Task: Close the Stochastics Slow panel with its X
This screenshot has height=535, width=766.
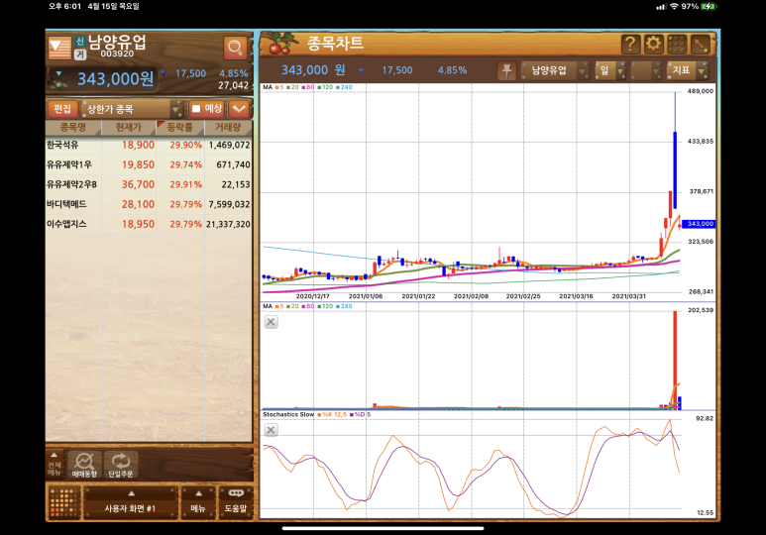Action: pos(272,430)
